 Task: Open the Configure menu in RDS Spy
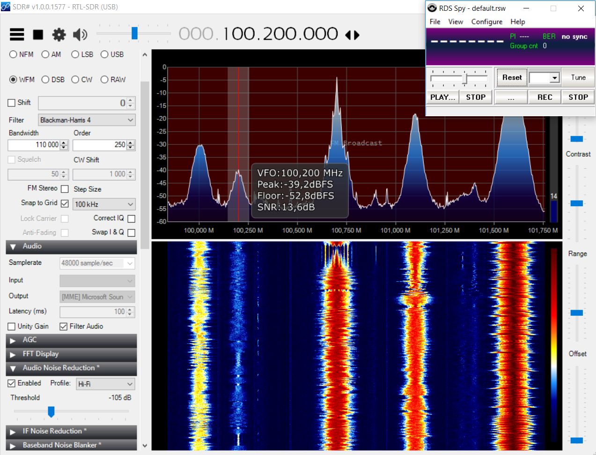[486, 22]
